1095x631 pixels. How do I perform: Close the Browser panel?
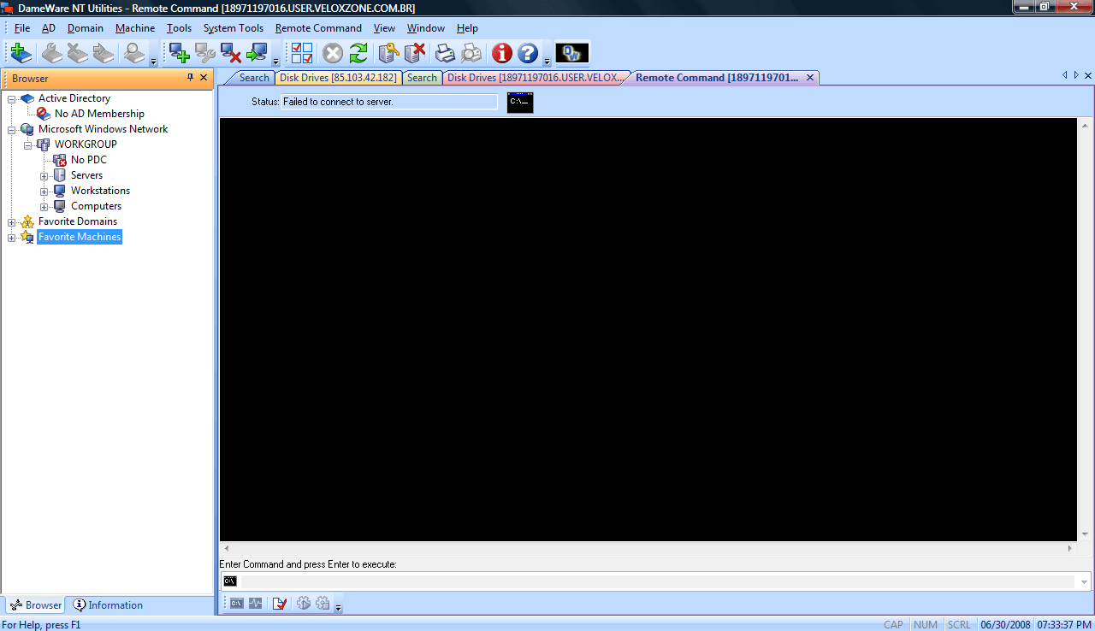pyautogui.click(x=204, y=78)
